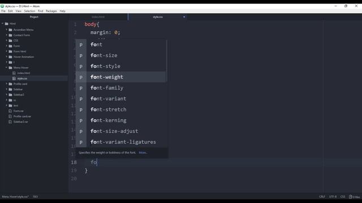Expand the Hover Animation folder arrow

click(x=6, y=56)
